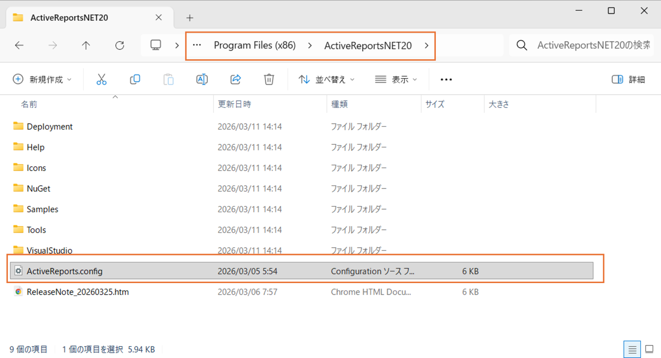This screenshot has height=358, width=661.
Task: Navigate up to Program Files (x86)
Action: tap(86, 45)
